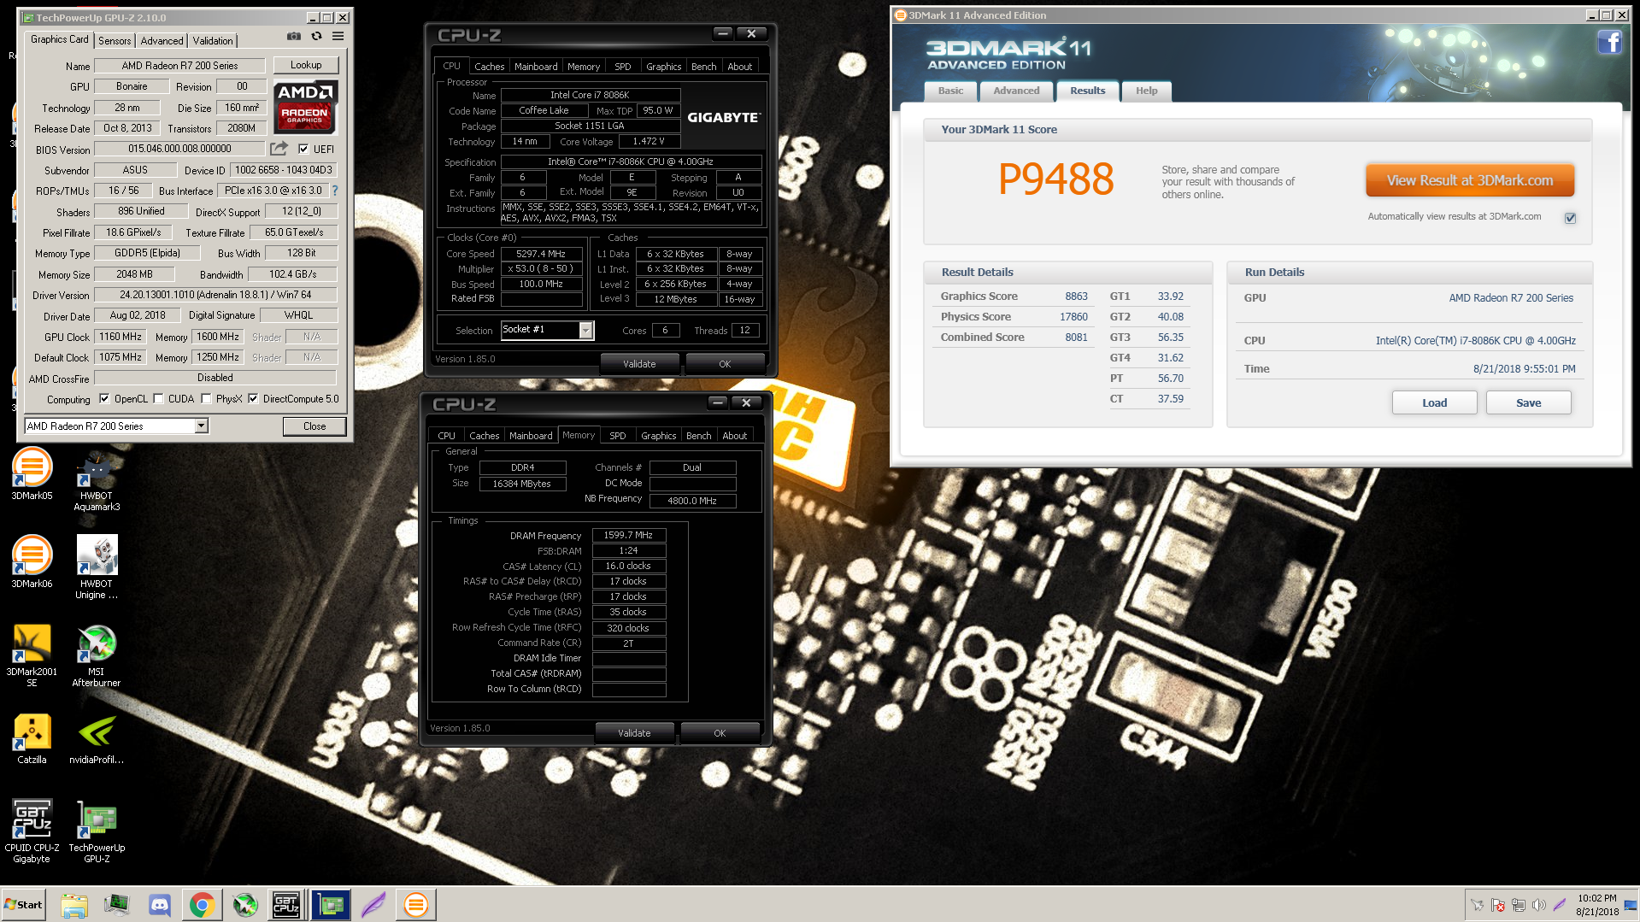Toggle the DirectCompute 5.0 checkbox
The height and width of the screenshot is (922, 1640).
pos(253,398)
